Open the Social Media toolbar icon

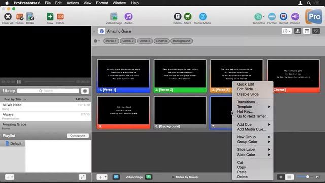pos(203,17)
